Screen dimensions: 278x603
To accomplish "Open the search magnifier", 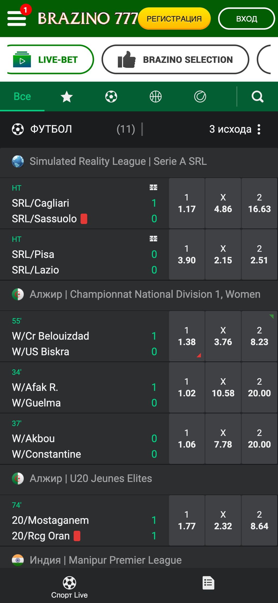I will (x=257, y=97).
